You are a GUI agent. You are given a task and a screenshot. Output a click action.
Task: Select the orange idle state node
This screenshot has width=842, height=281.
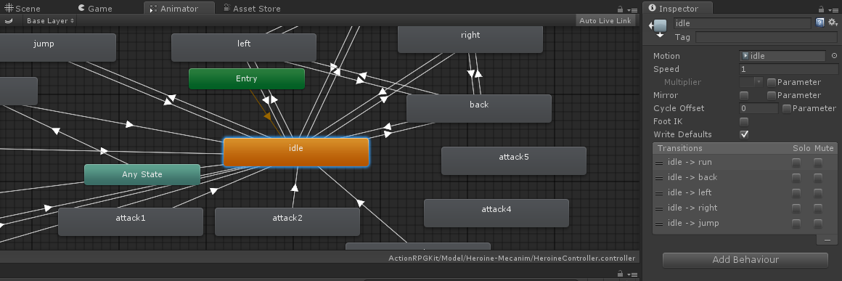pos(296,152)
